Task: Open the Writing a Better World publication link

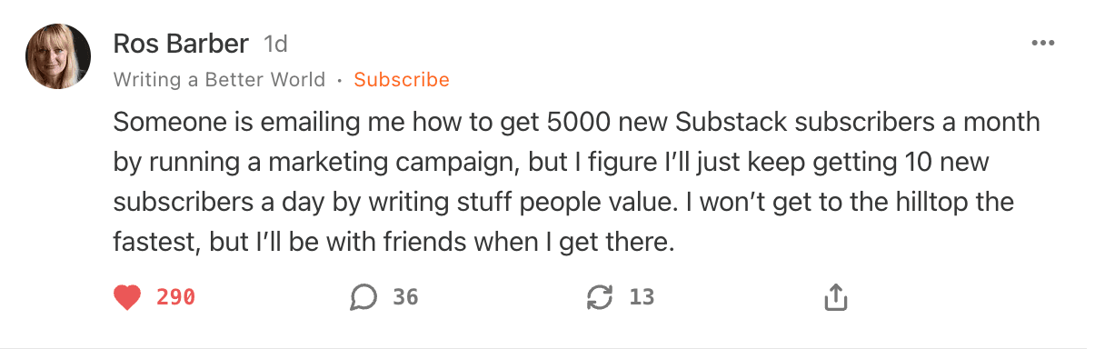Action: click(219, 80)
